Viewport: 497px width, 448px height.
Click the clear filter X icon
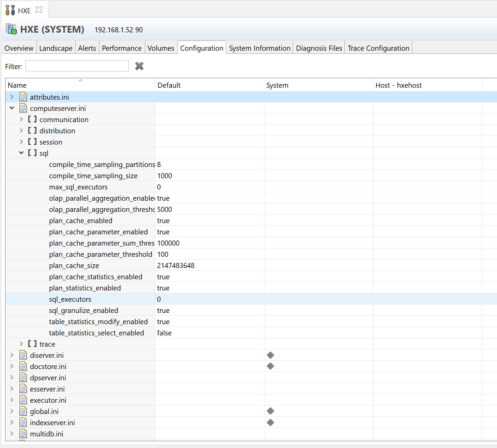point(139,66)
